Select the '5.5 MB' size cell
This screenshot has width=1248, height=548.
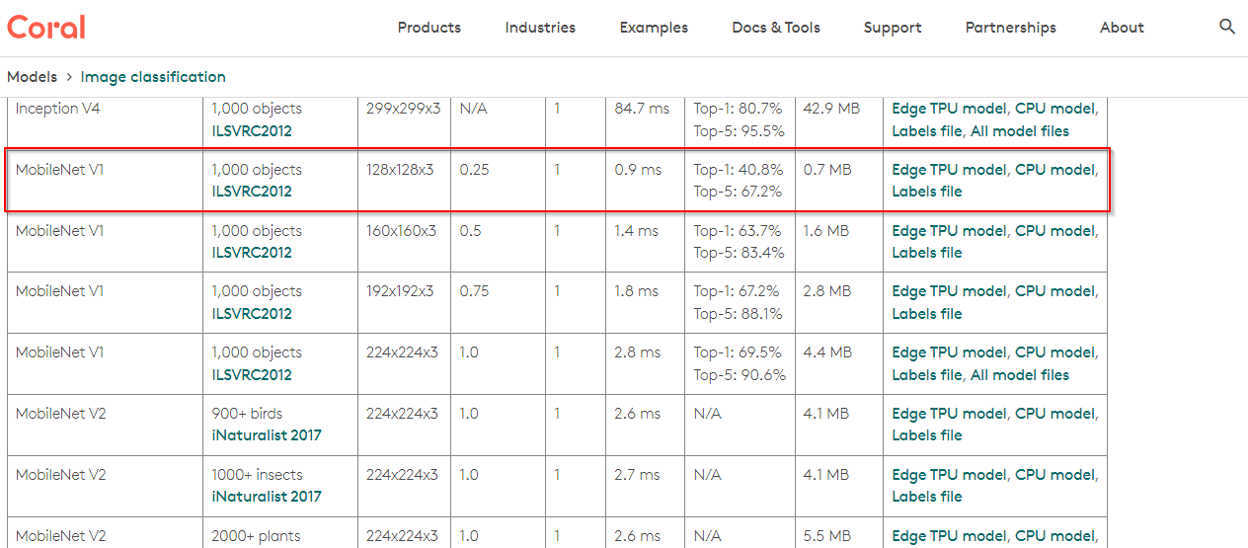827,536
